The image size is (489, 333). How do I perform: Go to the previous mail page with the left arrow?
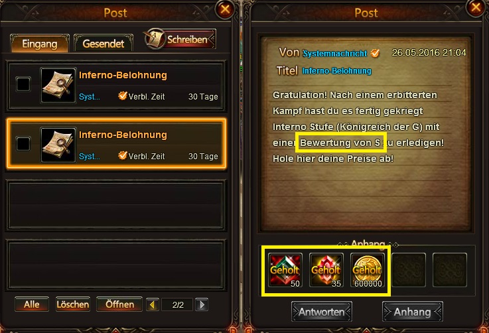tap(153, 304)
